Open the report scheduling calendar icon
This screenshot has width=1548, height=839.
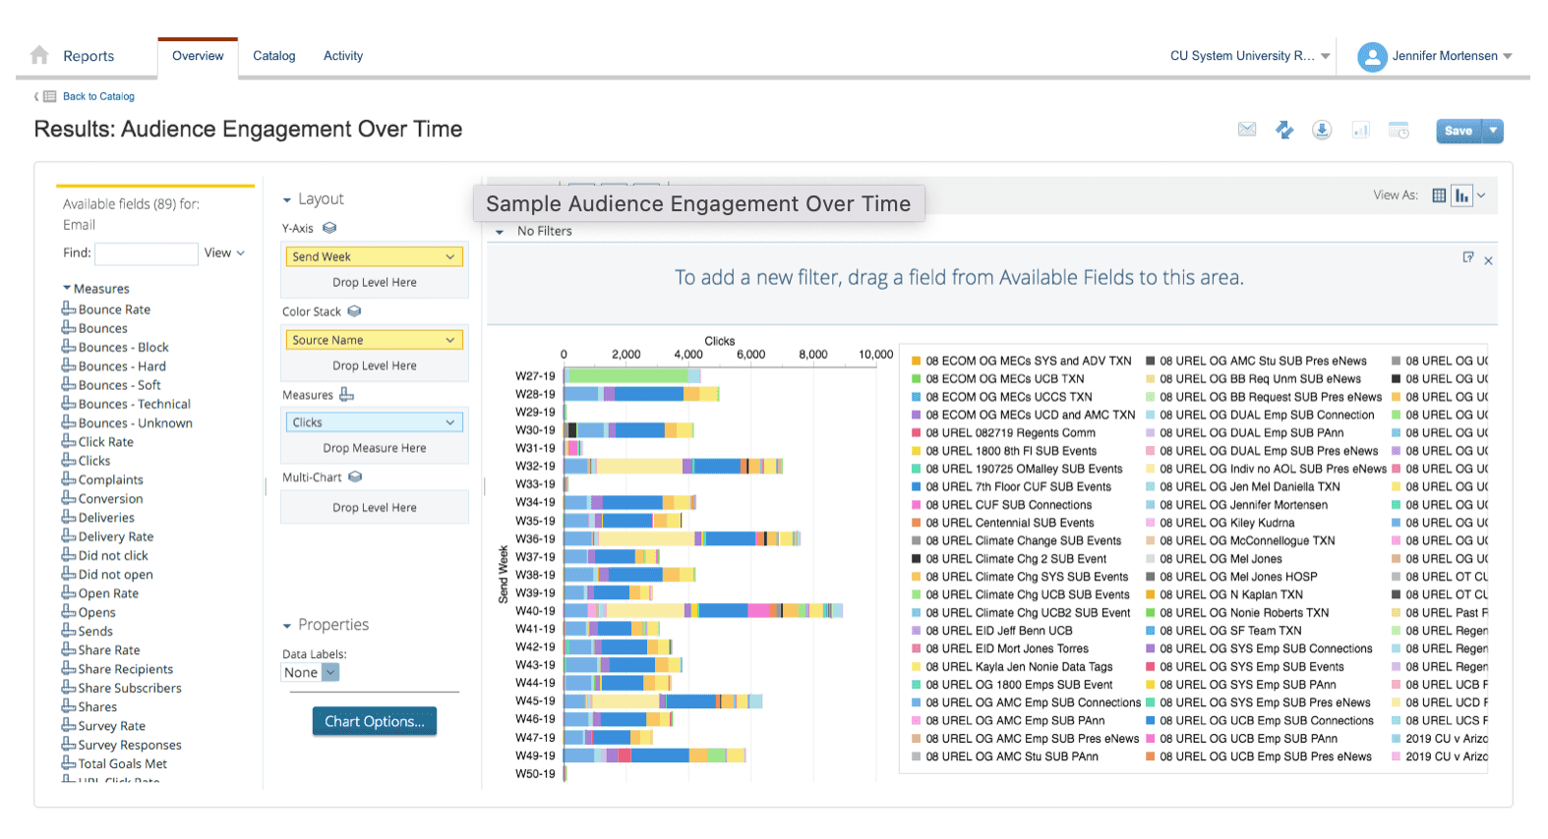pos(1399,130)
